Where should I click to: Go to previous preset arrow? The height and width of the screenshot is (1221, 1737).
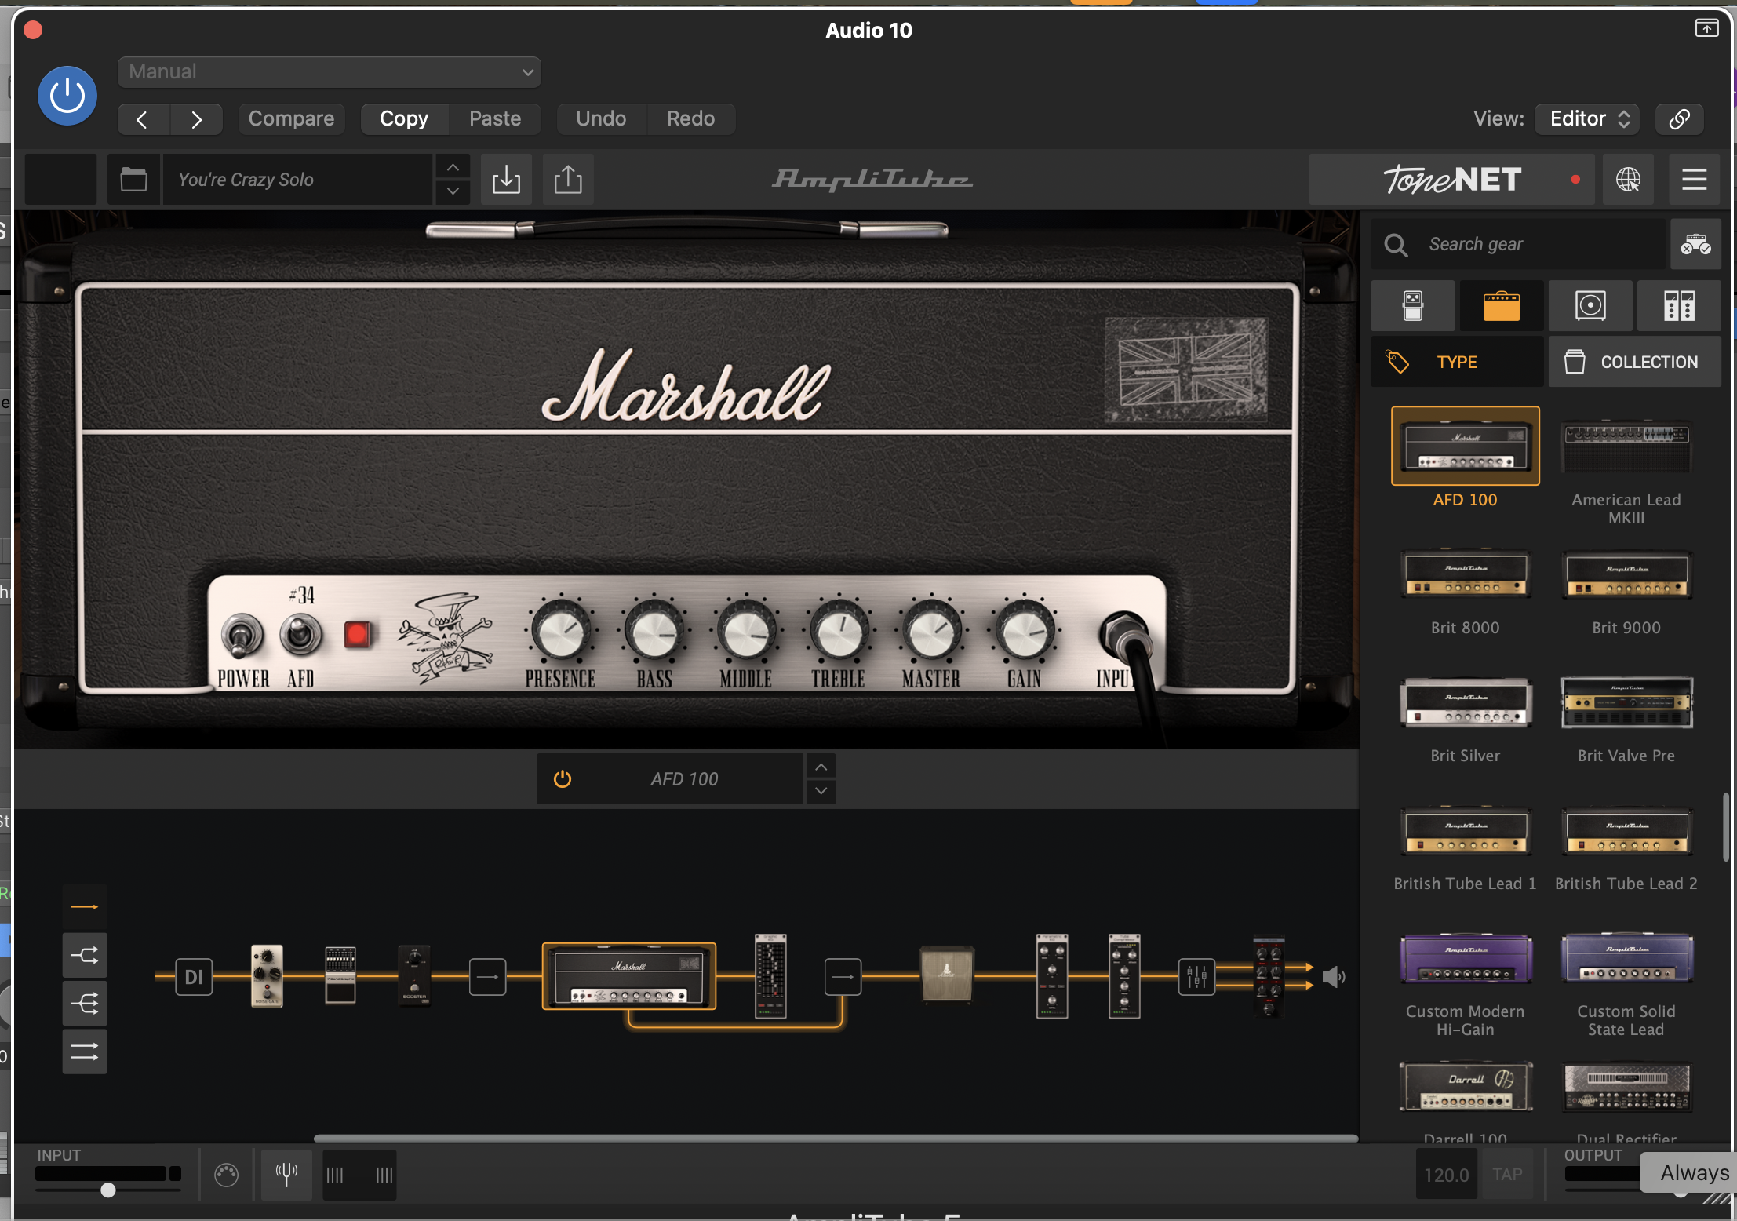coord(143,119)
